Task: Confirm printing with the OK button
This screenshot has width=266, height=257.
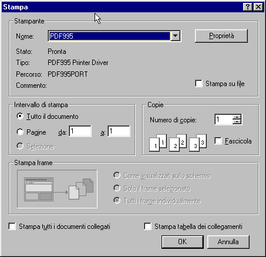Action: (183, 242)
